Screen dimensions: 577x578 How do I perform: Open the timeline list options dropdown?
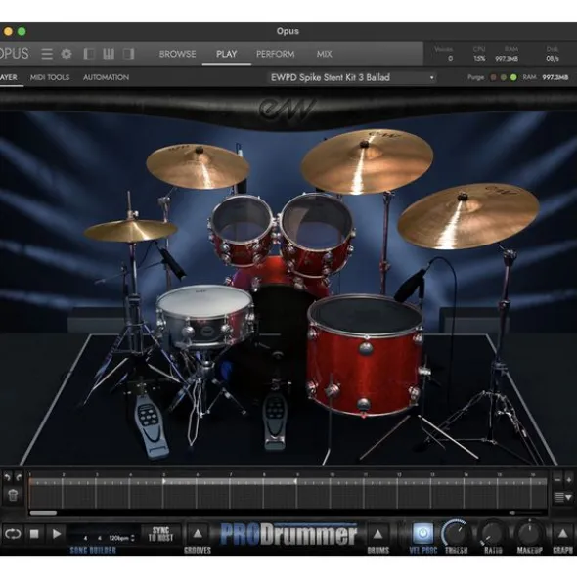[x=563, y=497]
